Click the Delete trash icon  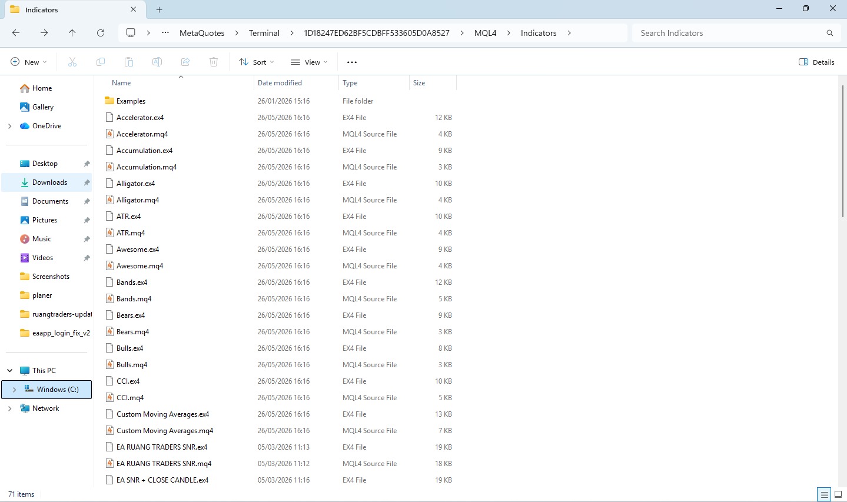coord(214,62)
